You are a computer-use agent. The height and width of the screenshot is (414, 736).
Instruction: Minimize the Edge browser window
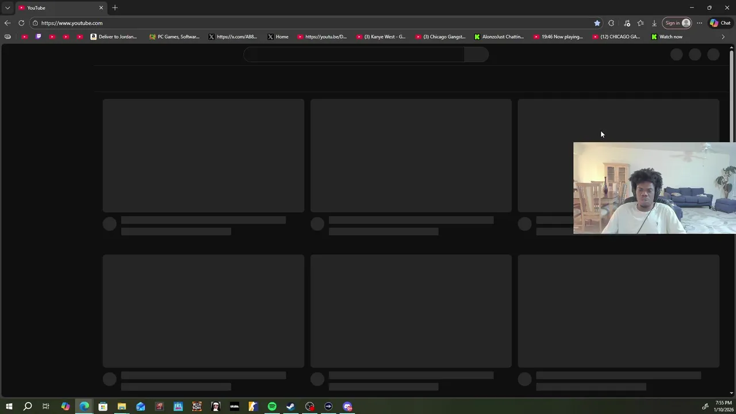tap(692, 7)
